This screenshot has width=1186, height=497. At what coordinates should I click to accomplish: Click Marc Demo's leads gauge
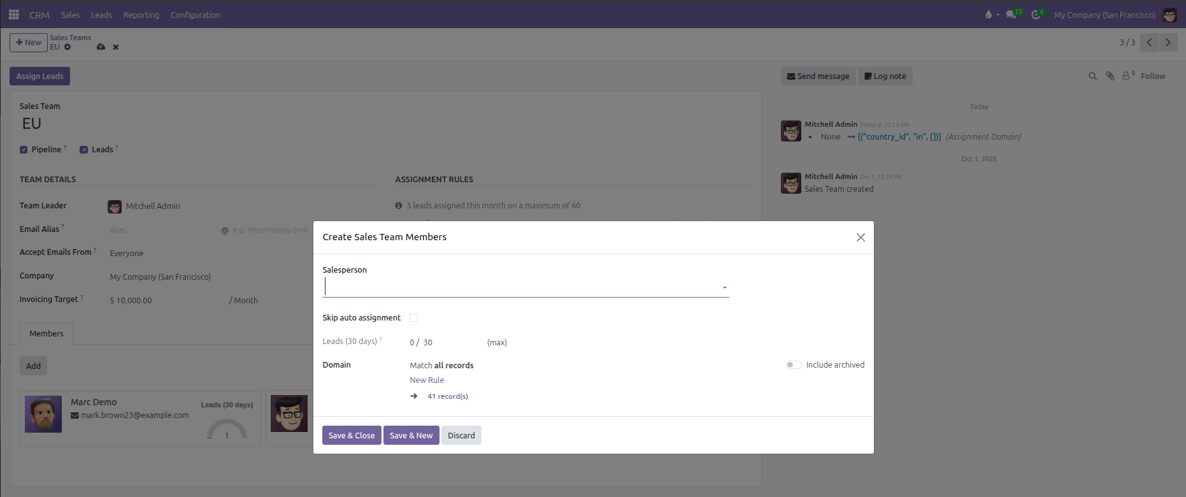click(227, 429)
